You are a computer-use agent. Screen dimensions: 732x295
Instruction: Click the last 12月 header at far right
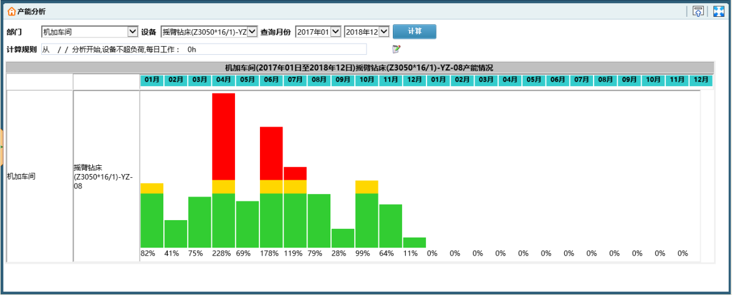pos(700,80)
